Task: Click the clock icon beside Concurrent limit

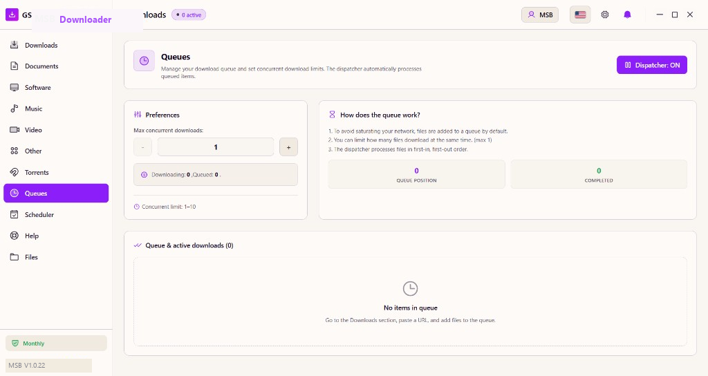Action: pos(137,207)
